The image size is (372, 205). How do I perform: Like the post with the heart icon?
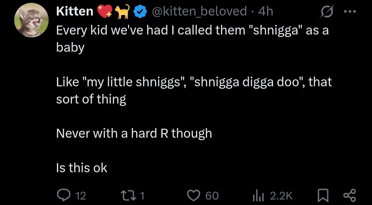(x=193, y=196)
